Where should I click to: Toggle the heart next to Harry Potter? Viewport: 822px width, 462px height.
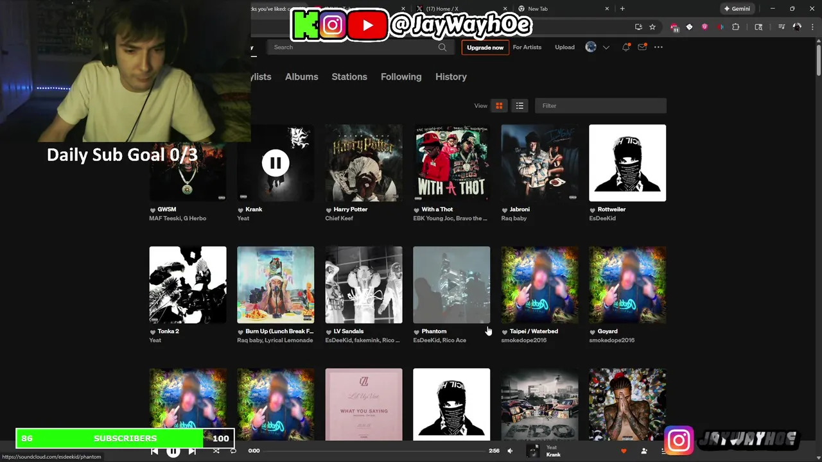point(329,210)
